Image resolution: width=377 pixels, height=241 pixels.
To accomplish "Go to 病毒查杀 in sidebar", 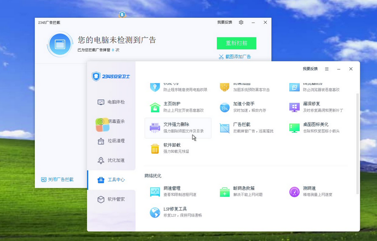I will 112,121.
